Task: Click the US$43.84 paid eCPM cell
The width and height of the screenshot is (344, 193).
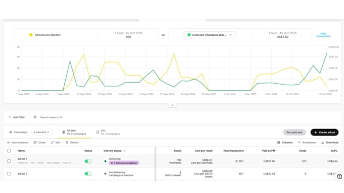Action: tap(269, 174)
